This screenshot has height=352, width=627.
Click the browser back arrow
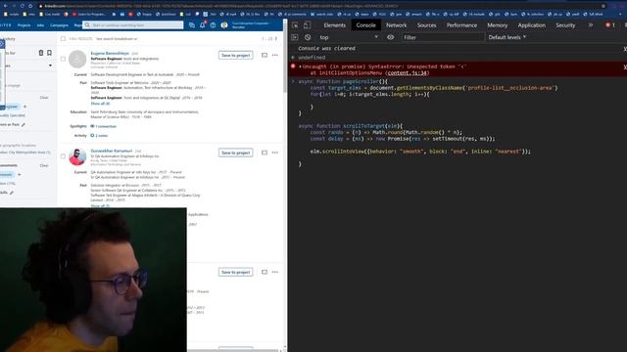[x=6, y=6]
